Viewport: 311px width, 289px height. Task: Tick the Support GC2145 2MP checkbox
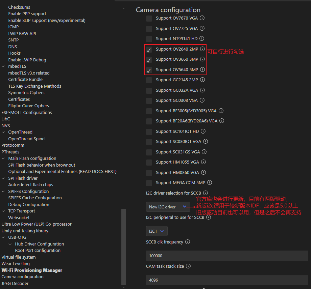149,80
